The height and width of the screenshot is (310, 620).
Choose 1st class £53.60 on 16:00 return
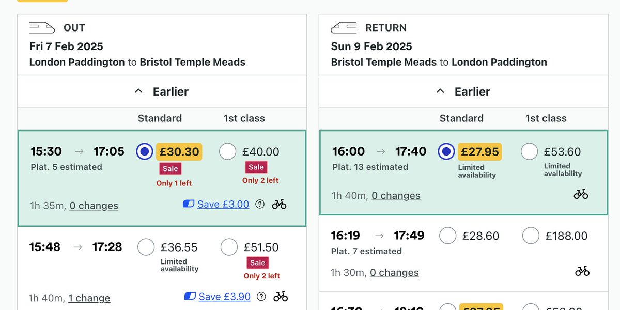(529, 151)
